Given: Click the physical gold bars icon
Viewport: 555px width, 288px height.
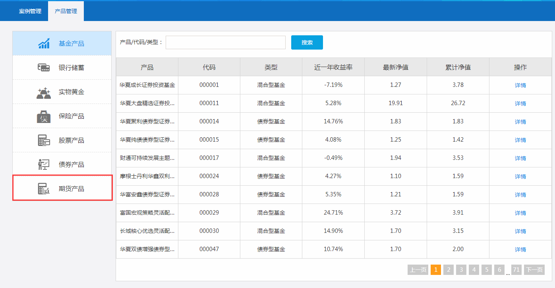Looking at the screenshot, I should [x=44, y=92].
